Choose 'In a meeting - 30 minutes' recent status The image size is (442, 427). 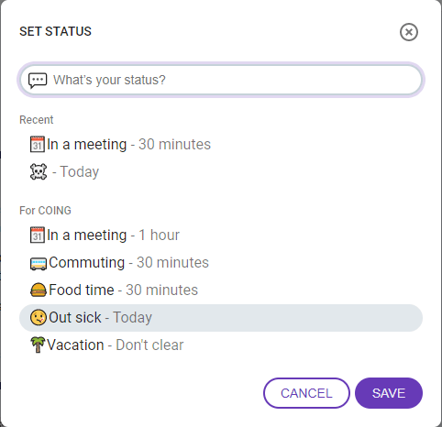pos(221,144)
